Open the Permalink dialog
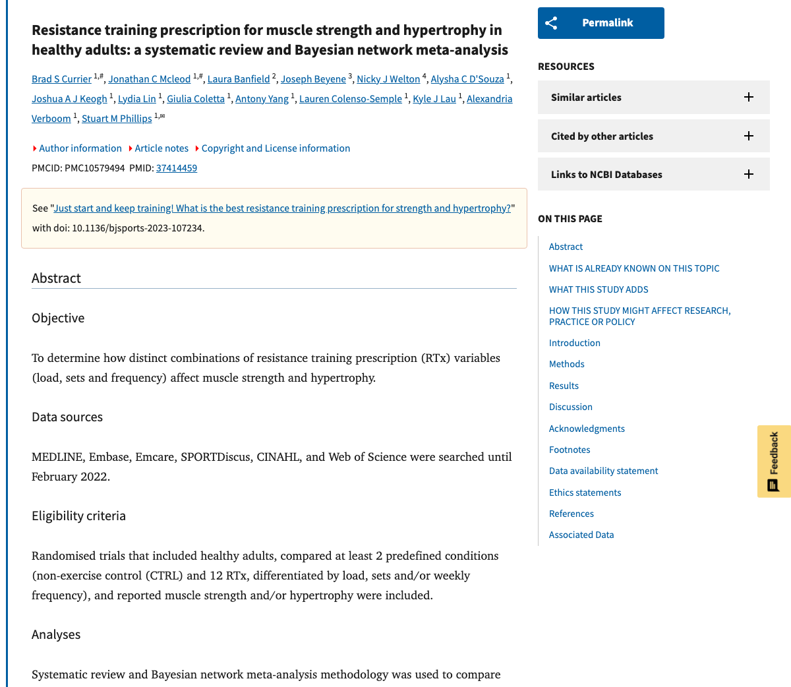This screenshot has height=687, width=791. [x=601, y=22]
